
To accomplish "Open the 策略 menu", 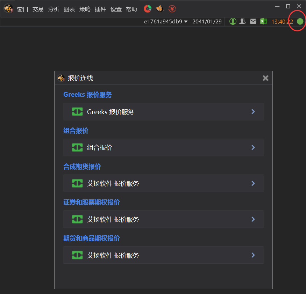I will point(85,9).
